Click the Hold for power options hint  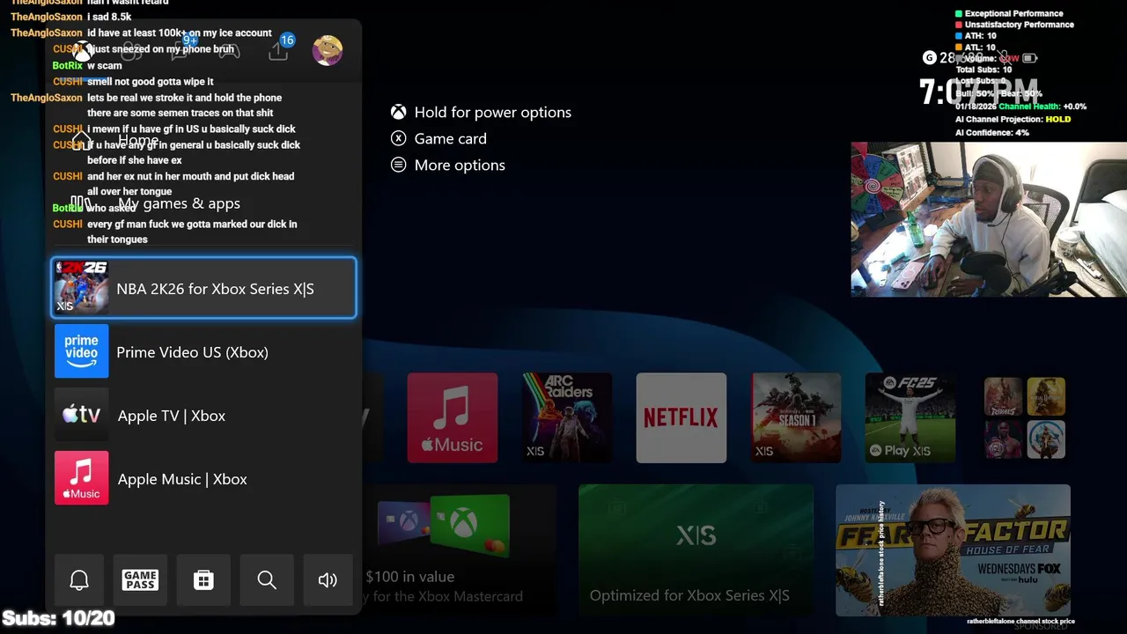(482, 112)
